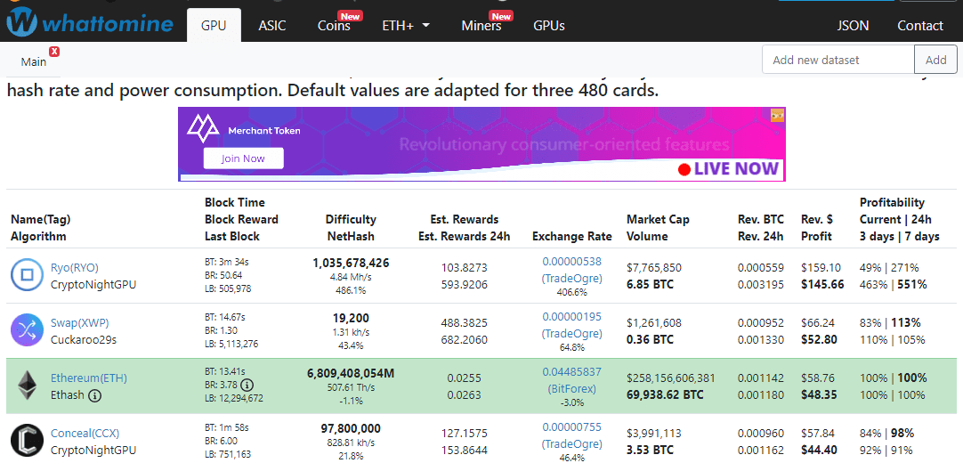Viewport: 963px width, 463px height.
Task: Click Swap market cap $1,261,608
Action: click(653, 323)
